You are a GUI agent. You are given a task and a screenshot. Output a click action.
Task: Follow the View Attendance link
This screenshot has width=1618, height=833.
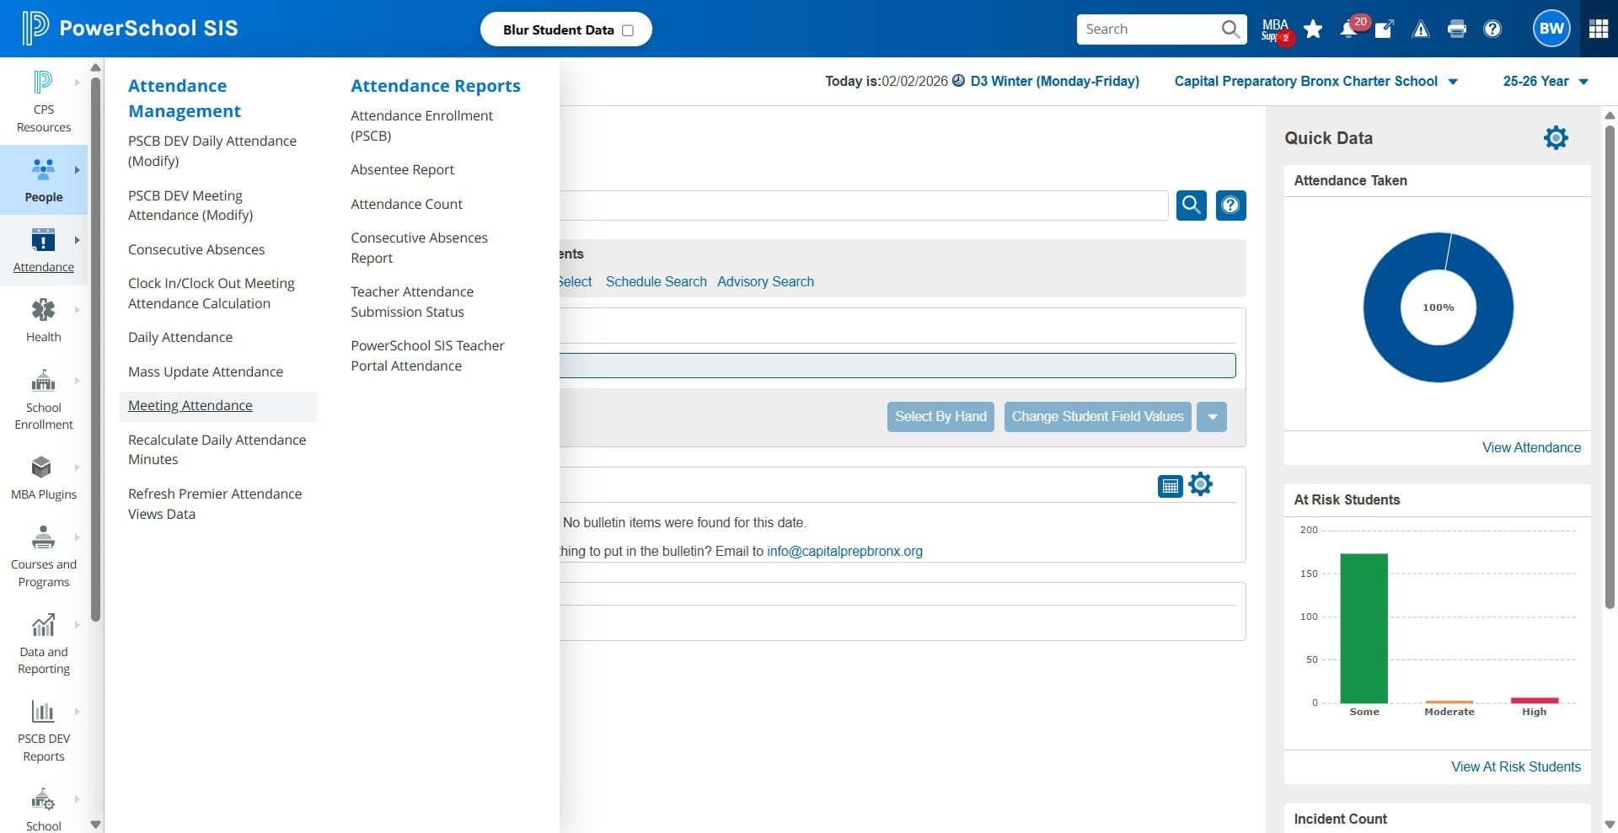coord(1531,447)
